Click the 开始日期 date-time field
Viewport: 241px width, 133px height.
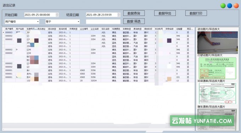point(41,15)
